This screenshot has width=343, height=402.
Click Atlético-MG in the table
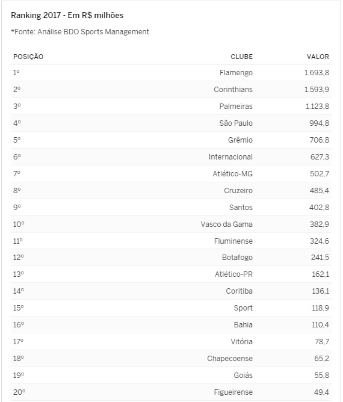(x=232, y=174)
